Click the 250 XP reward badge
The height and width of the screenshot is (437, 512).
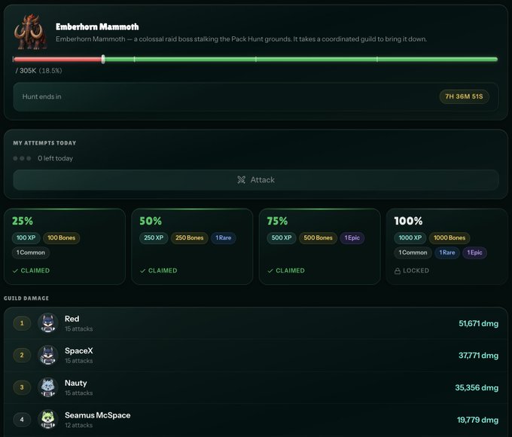pyautogui.click(x=154, y=237)
